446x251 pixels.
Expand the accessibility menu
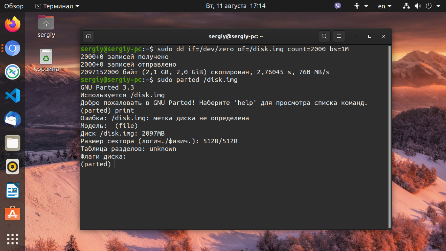coord(361,6)
